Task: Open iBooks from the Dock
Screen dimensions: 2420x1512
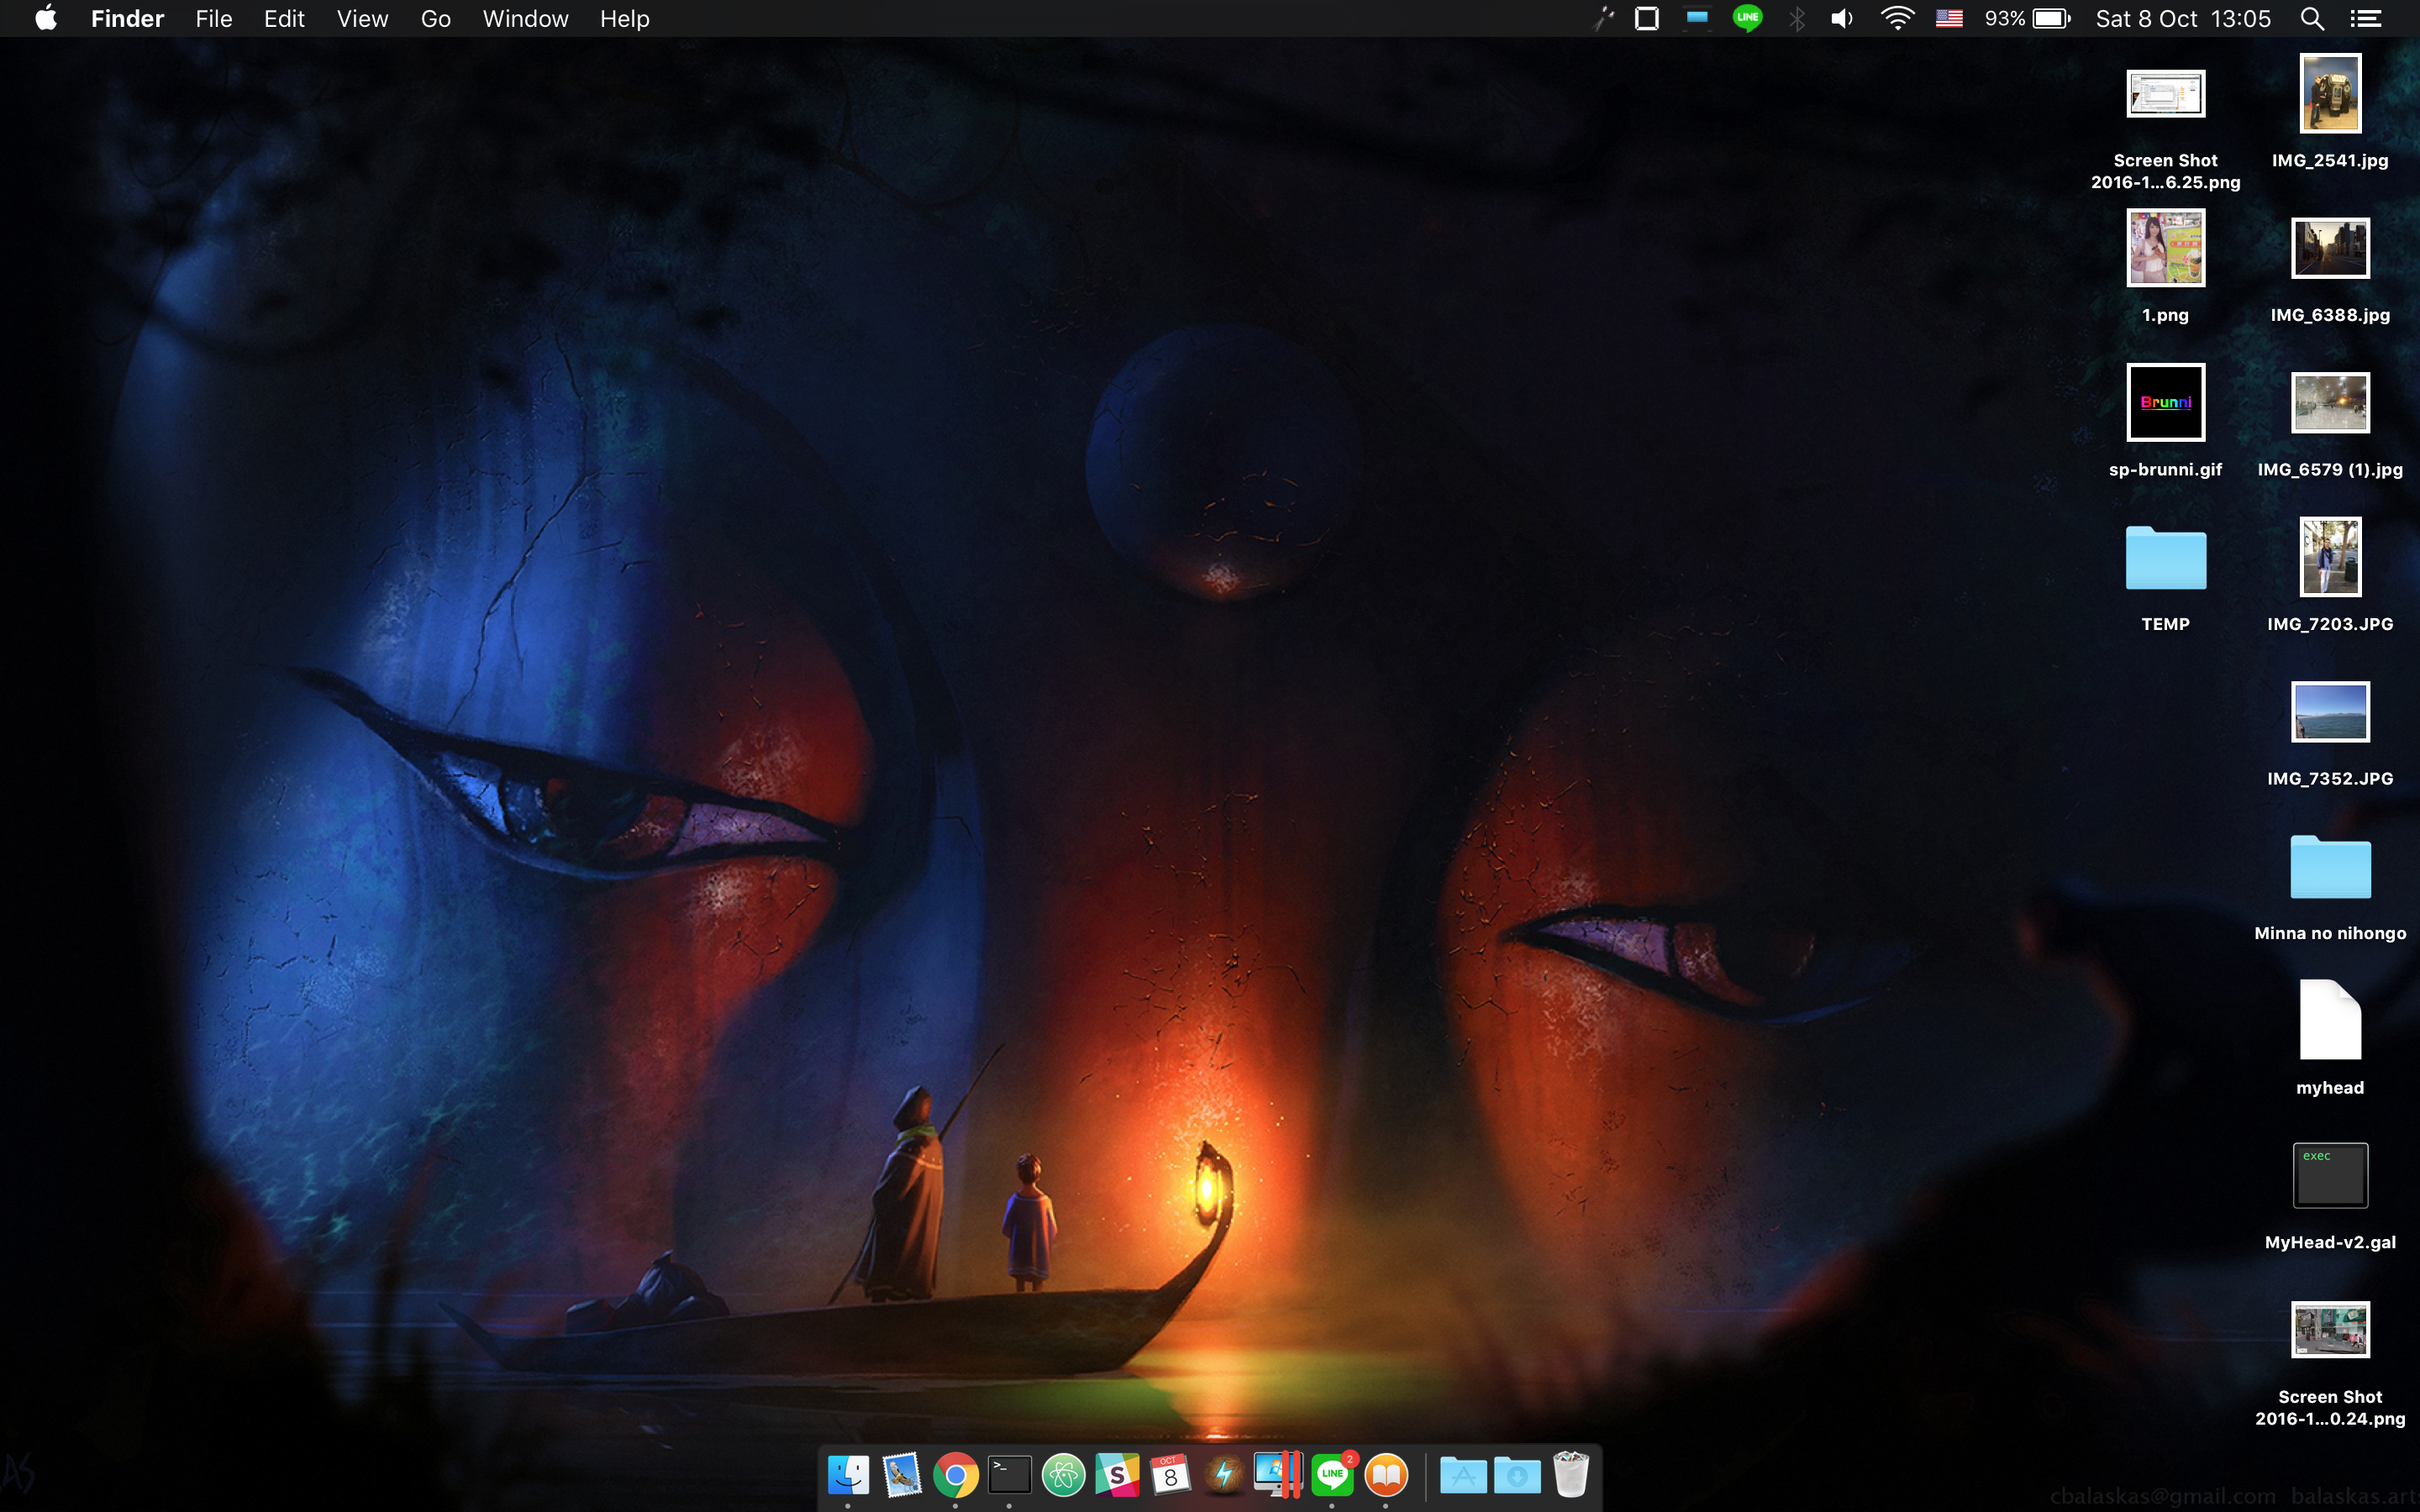Action: (x=1386, y=1475)
